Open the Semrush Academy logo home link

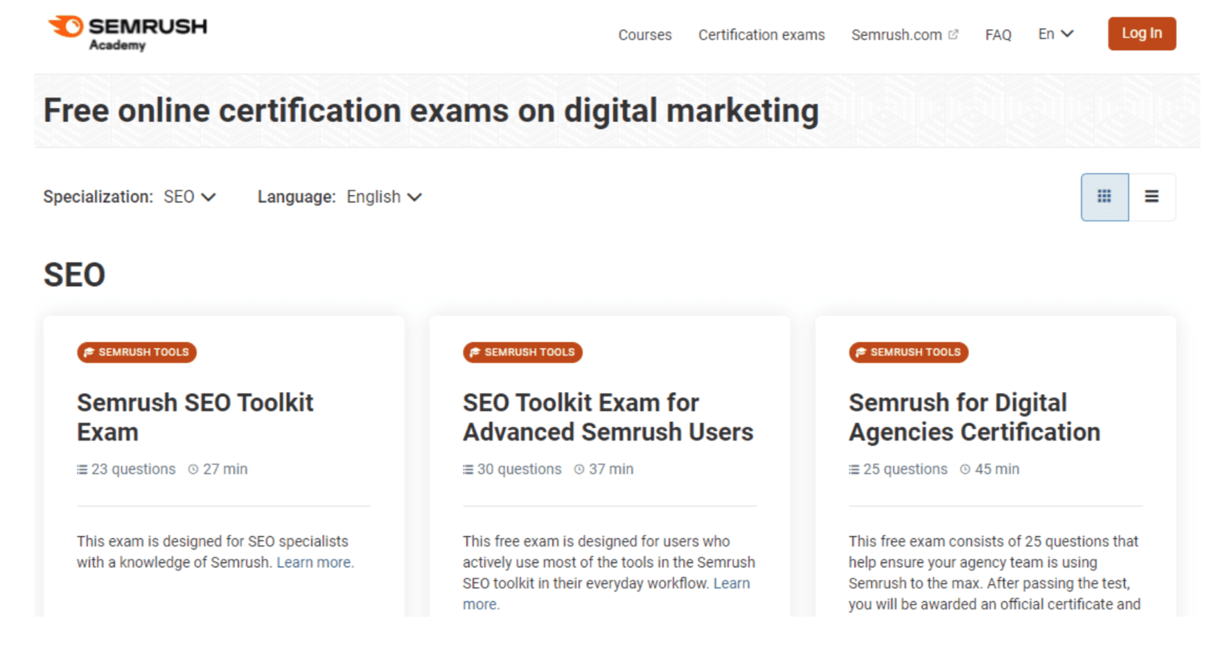tap(127, 33)
